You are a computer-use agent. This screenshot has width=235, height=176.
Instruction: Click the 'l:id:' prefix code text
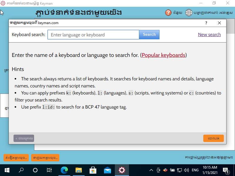coord(49,107)
